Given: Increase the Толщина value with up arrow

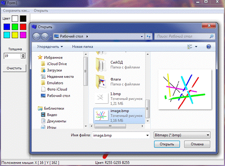Looking at the screenshot, I should (23, 55).
